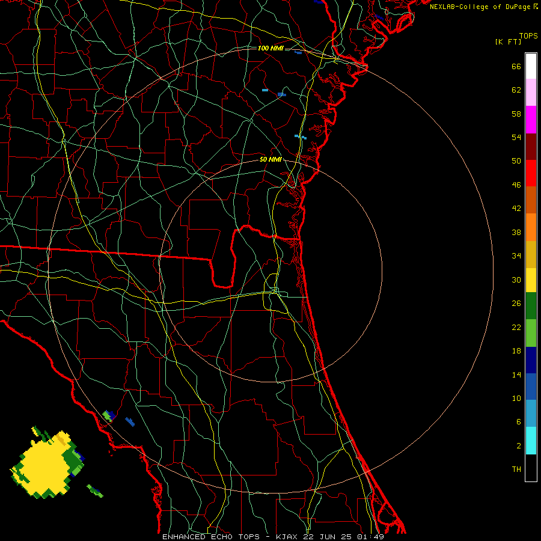Click the legend value 10
Image resolution: width=541 pixels, height=541 pixels.
(x=516, y=398)
